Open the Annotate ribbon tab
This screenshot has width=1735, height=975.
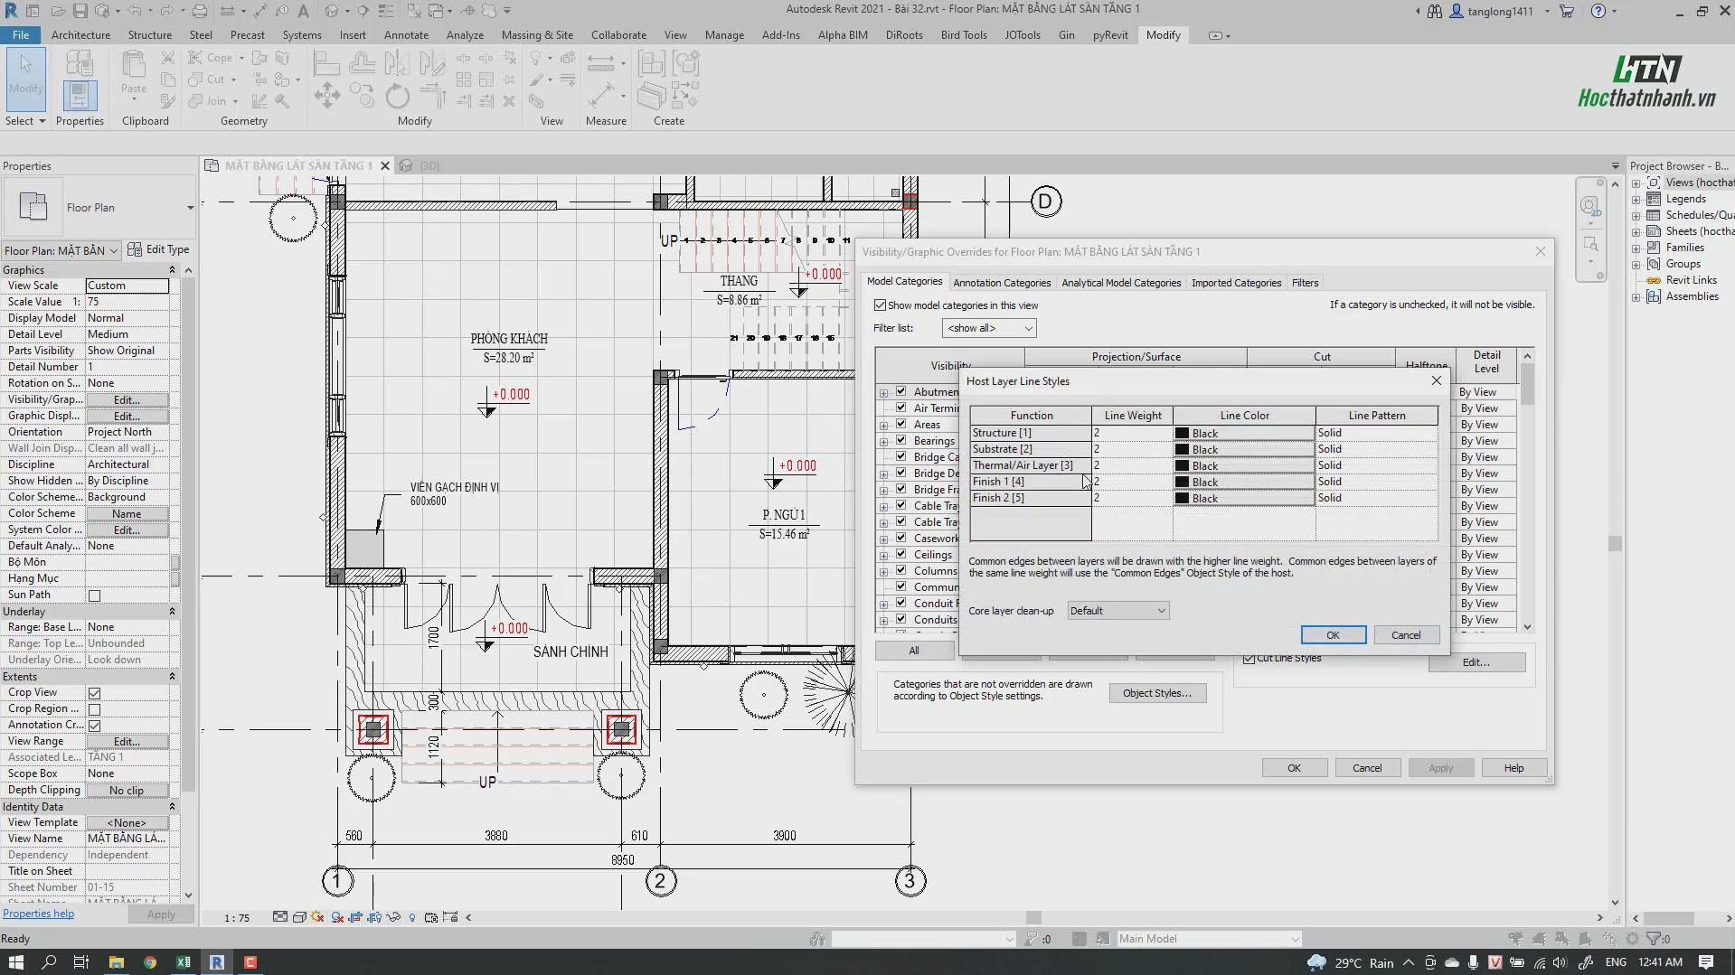(406, 35)
